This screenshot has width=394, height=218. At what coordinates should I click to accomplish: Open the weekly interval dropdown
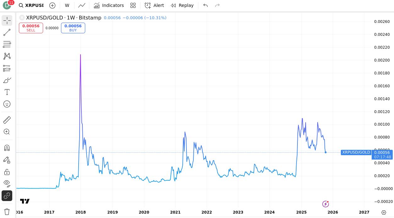pos(67,5)
